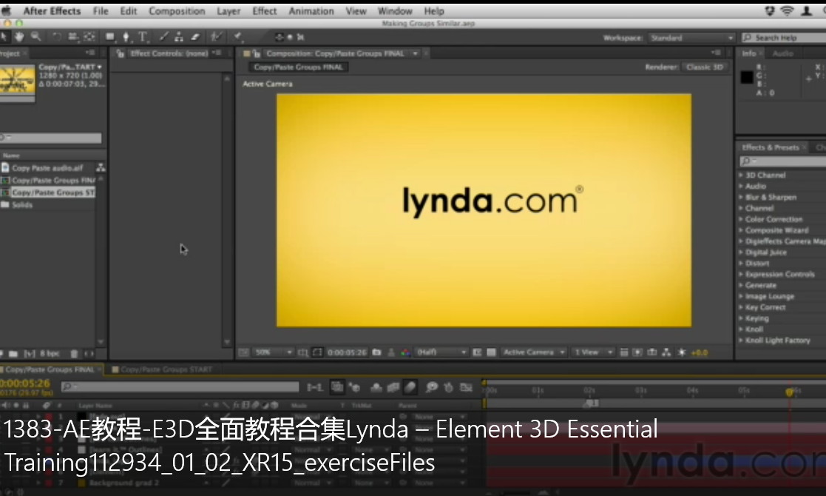Toggle Draft 3D in the timeline
Image resolution: width=826 pixels, height=496 pixels.
354,387
